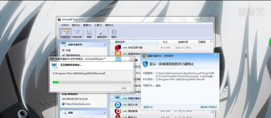Select the 惠惠购物助手 orange program icon

[x=118, y=54]
